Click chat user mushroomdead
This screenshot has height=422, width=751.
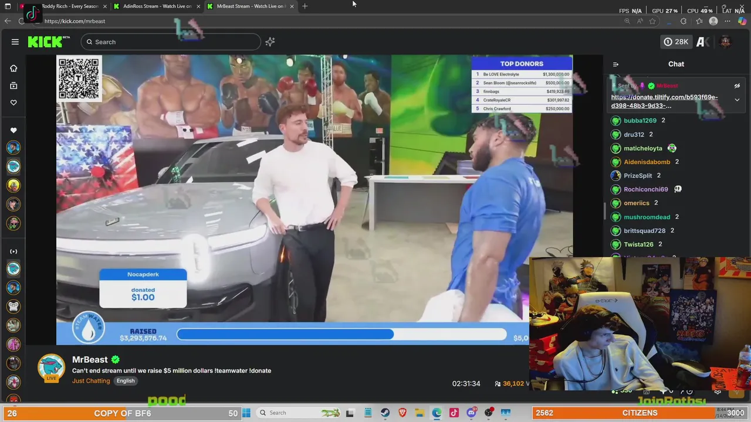[647, 217]
